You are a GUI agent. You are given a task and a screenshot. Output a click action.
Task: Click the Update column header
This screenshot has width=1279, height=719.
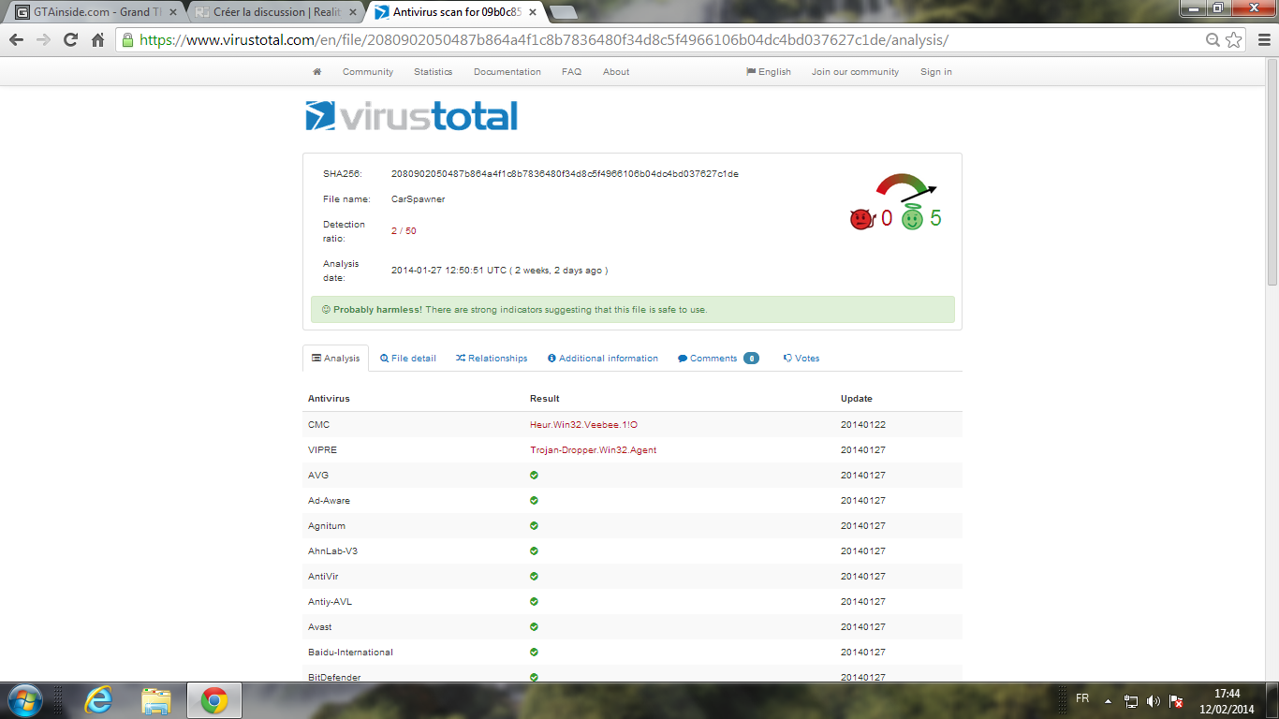[x=857, y=399]
